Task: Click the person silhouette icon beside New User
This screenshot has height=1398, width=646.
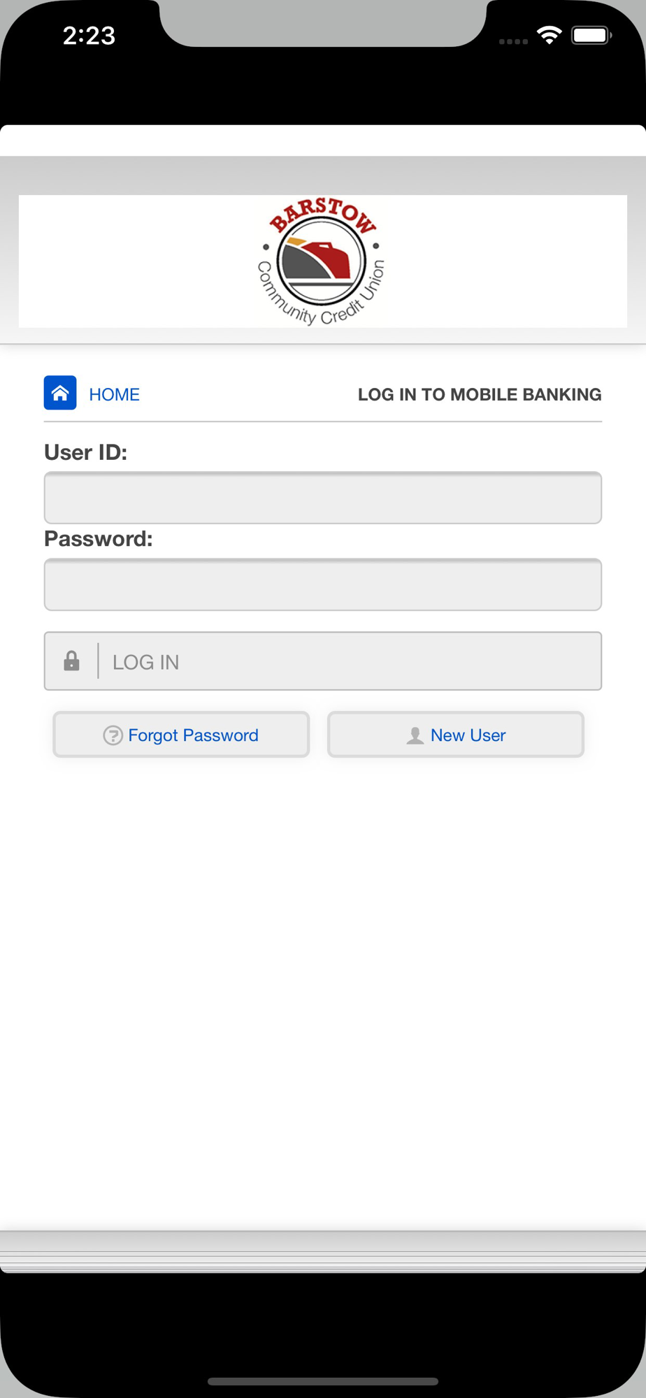Action: (415, 735)
